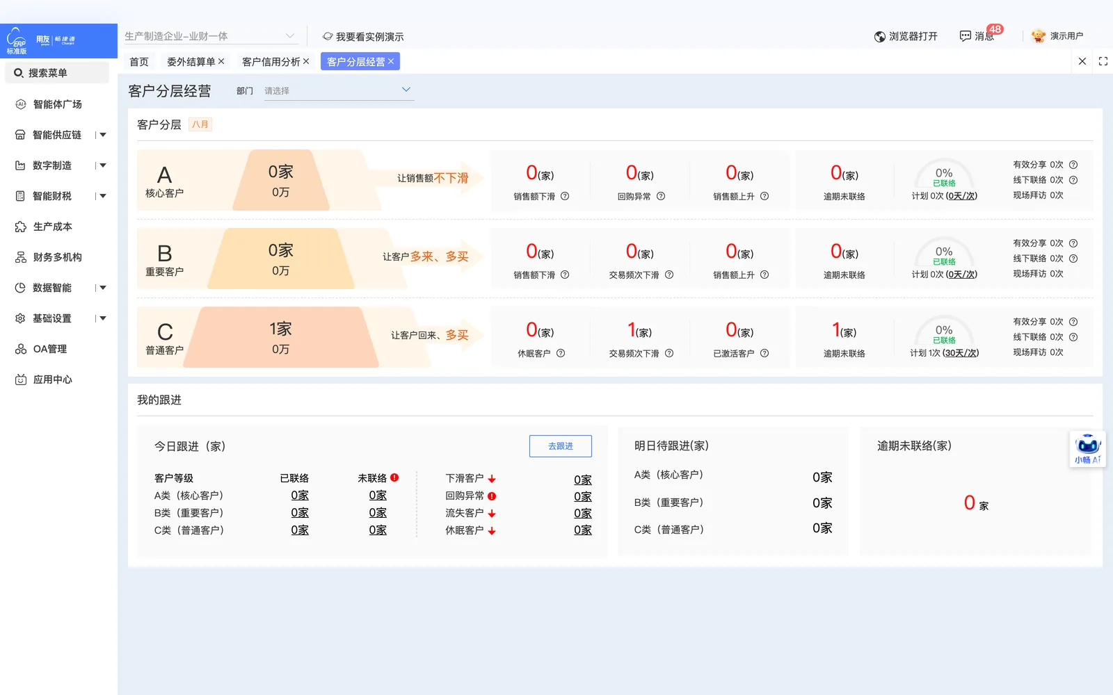
Task: Click help icon next to A-row 销售额下滑
Action: tap(565, 196)
